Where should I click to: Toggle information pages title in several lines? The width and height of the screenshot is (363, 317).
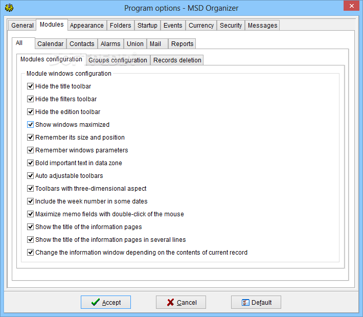30,239
